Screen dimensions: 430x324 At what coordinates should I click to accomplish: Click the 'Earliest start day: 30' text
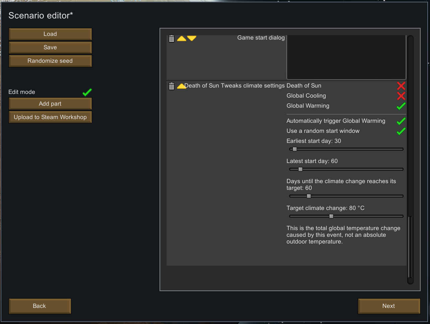314,141
